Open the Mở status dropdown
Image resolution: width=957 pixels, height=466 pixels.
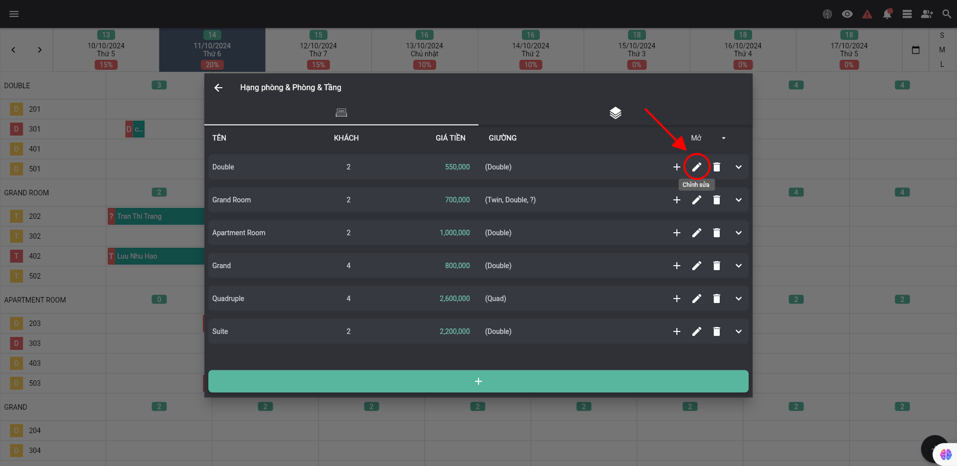[x=708, y=138]
